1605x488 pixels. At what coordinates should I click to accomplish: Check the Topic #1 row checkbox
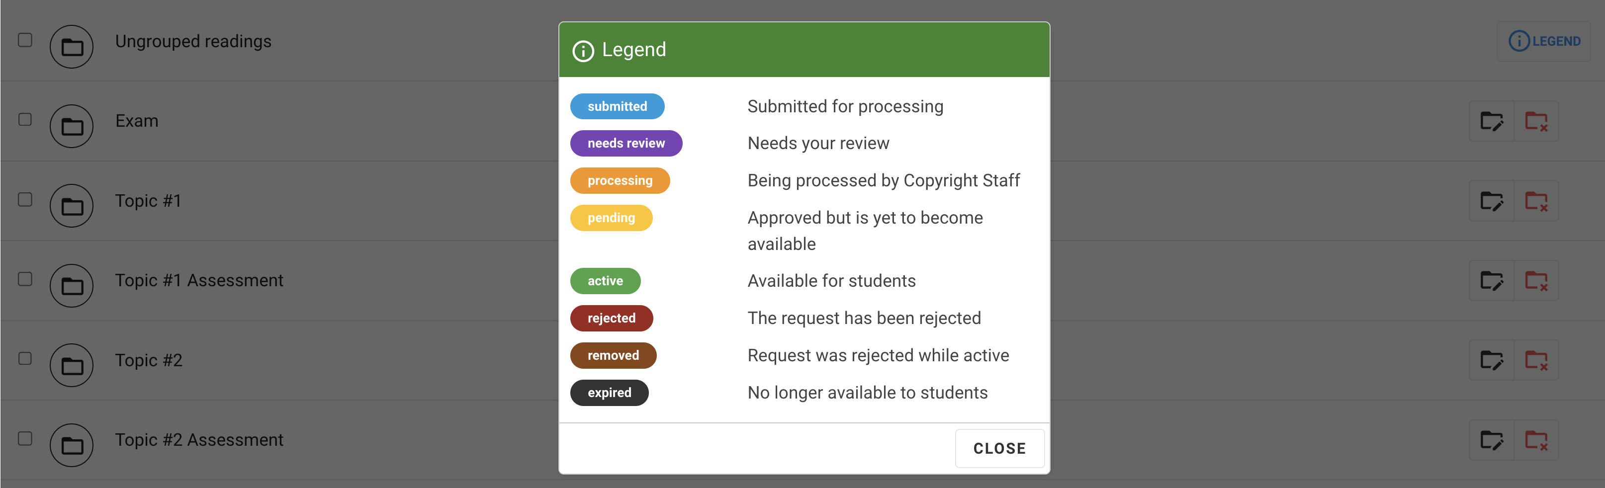pyautogui.click(x=25, y=200)
